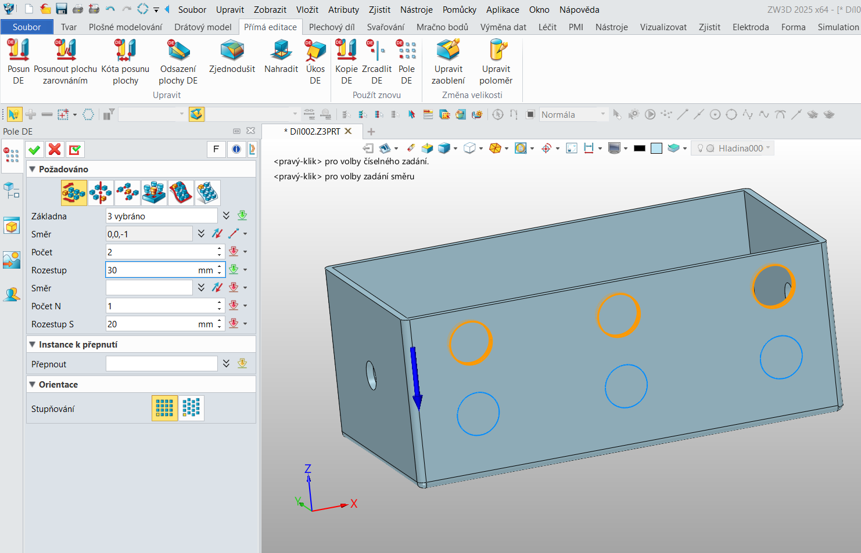Screen dimensions: 861x553
Task: Launch the Kopie DE tool
Action: click(x=347, y=62)
